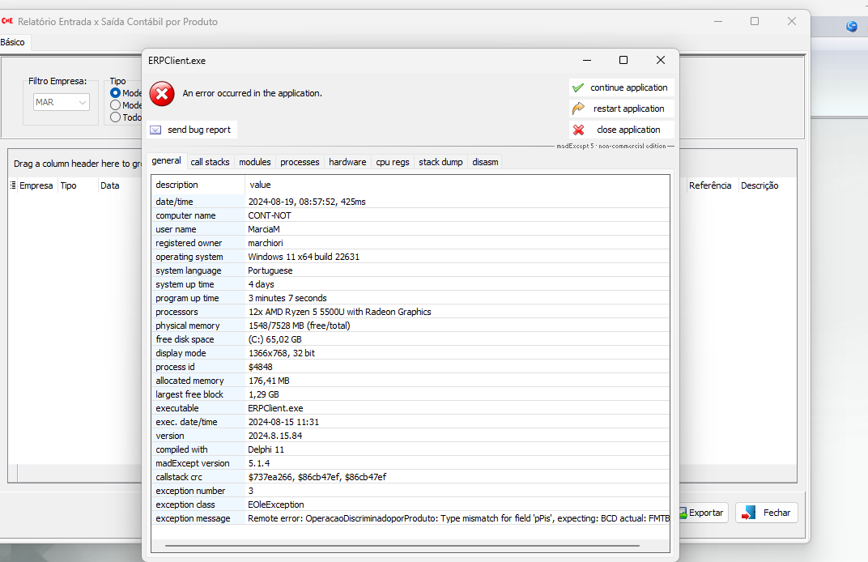Select the first Tipo radio option
This screenshot has width=868, height=562.
tap(115, 93)
